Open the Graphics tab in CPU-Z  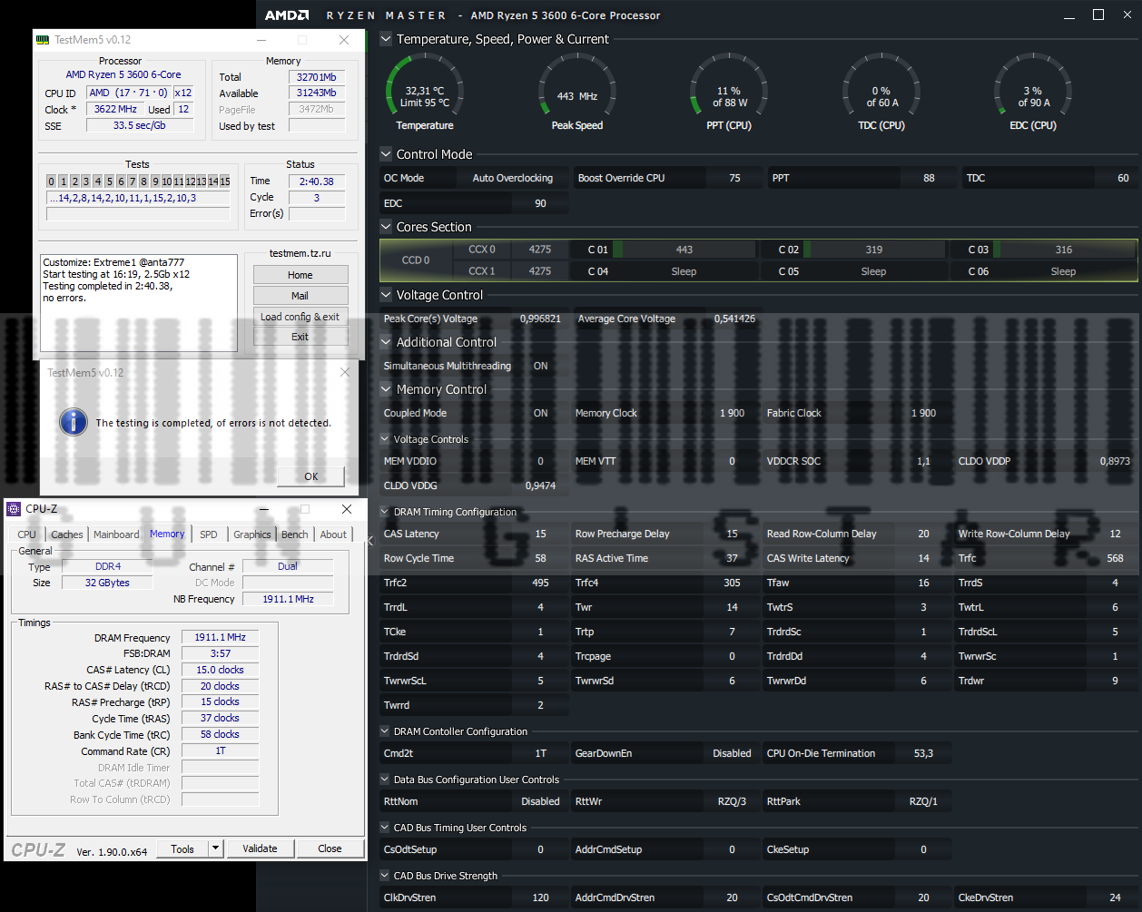point(251,534)
